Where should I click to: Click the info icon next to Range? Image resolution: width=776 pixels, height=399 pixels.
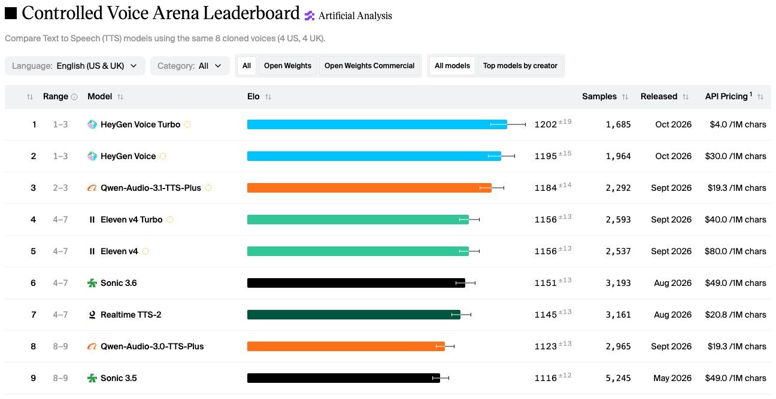(74, 97)
